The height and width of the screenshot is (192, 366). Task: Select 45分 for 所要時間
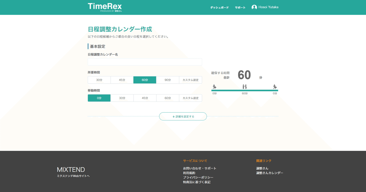tap(122, 80)
